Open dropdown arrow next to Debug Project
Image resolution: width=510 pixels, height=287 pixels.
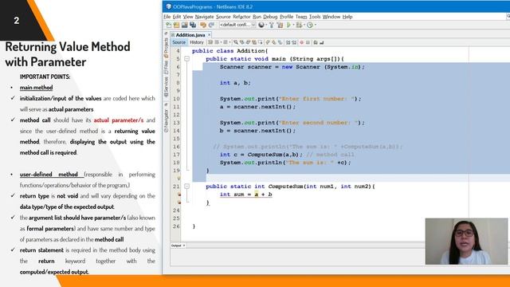pos(304,25)
